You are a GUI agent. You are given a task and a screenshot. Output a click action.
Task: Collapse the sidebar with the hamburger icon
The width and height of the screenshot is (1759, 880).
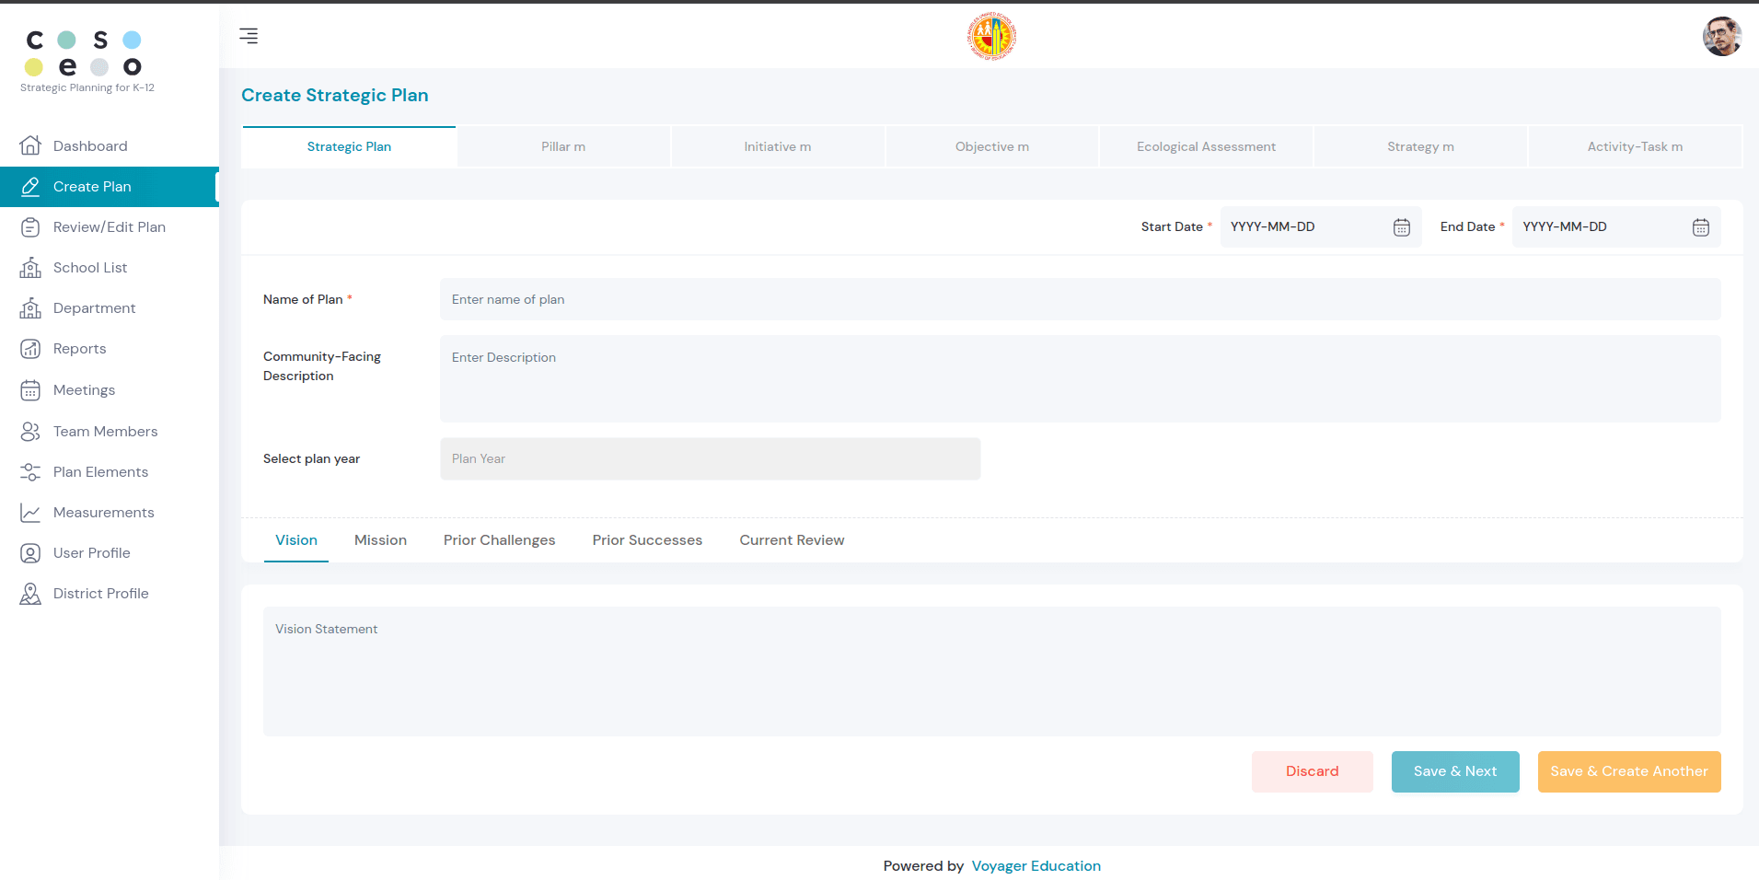(248, 36)
